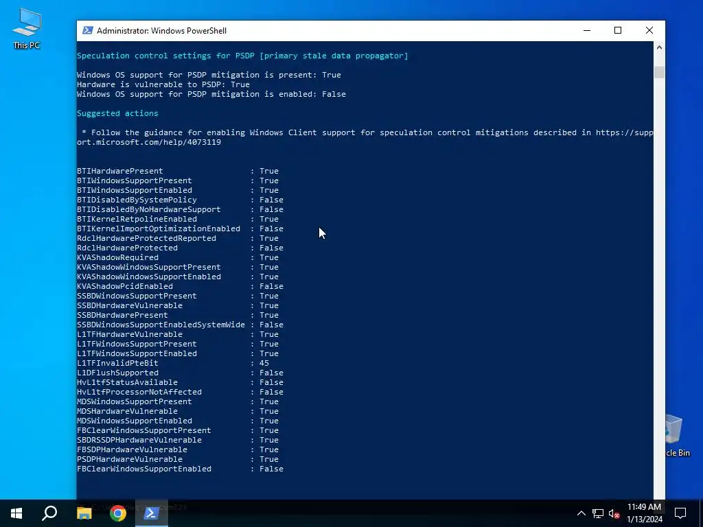Click 'FBClearWindowsSupportEnabled' row
The width and height of the screenshot is (703, 527).
tap(180, 469)
